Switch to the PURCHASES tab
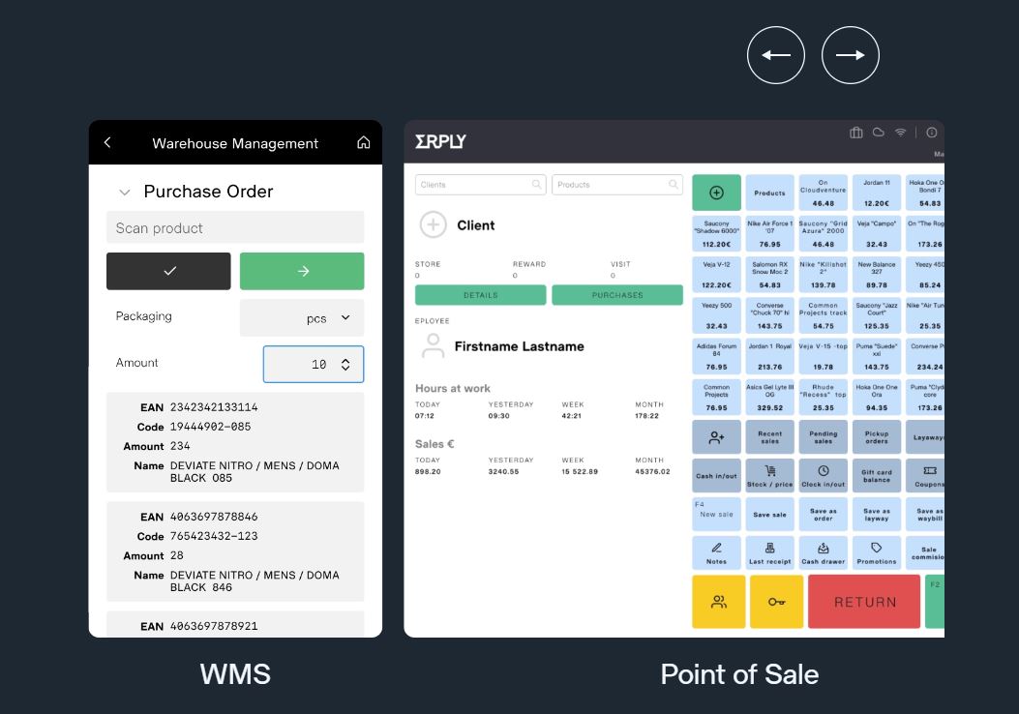The height and width of the screenshot is (714, 1019). coord(617,295)
